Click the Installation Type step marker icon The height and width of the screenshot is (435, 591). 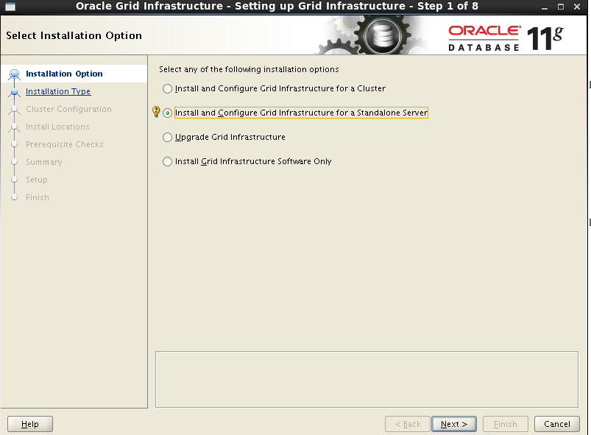click(14, 92)
